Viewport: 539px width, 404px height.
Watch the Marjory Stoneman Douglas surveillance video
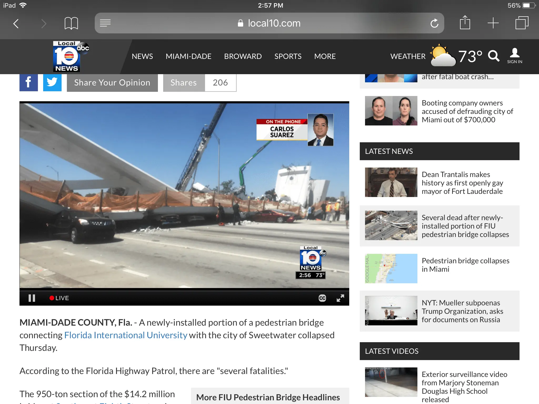pyautogui.click(x=465, y=387)
